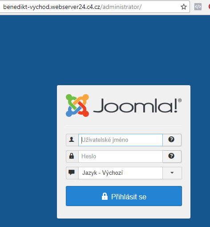Expand the Jazyk dropdown arrow
The image size is (210, 227).
point(172,173)
